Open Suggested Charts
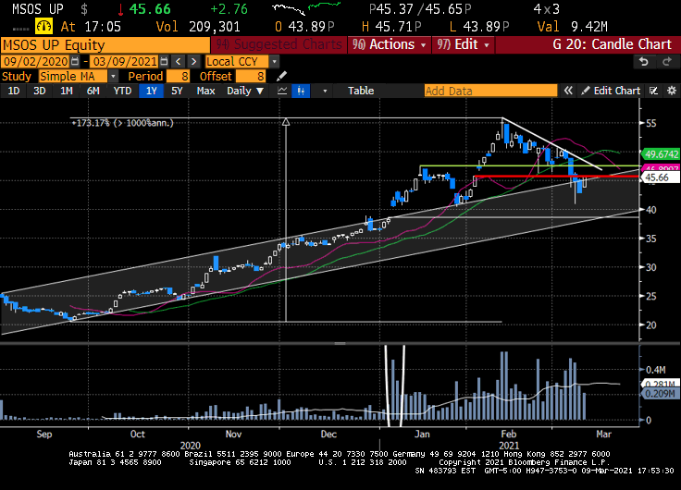 [279, 44]
